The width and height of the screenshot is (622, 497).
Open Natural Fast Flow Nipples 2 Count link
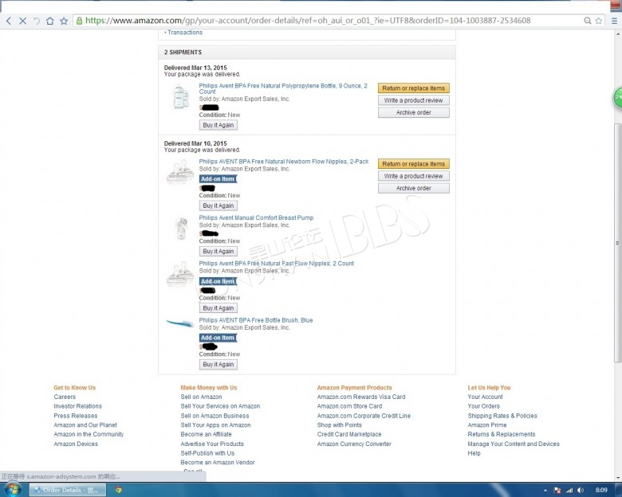coord(276,263)
